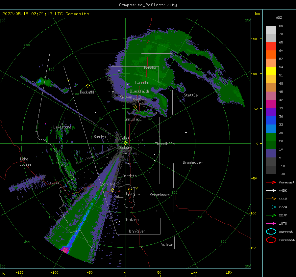
Task: Select the bright red swatch in dBZ scale
Action: pos(271,46)
